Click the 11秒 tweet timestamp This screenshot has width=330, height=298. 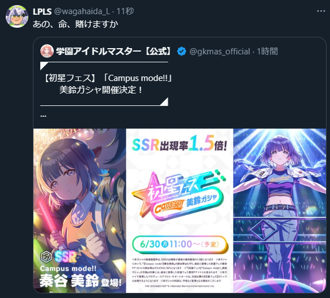(x=125, y=11)
